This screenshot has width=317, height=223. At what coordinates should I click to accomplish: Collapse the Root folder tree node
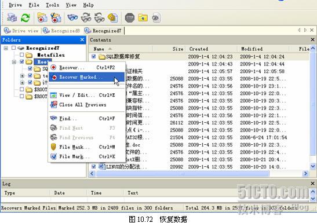[14, 62]
